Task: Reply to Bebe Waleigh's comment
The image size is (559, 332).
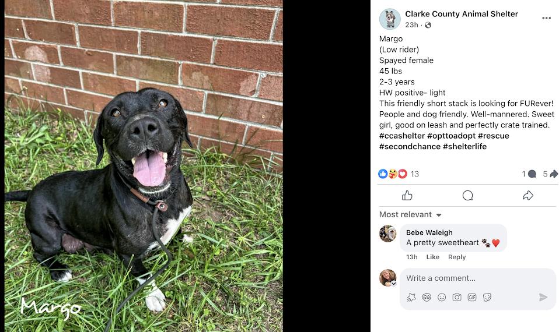Action: click(x=457, y=257)
